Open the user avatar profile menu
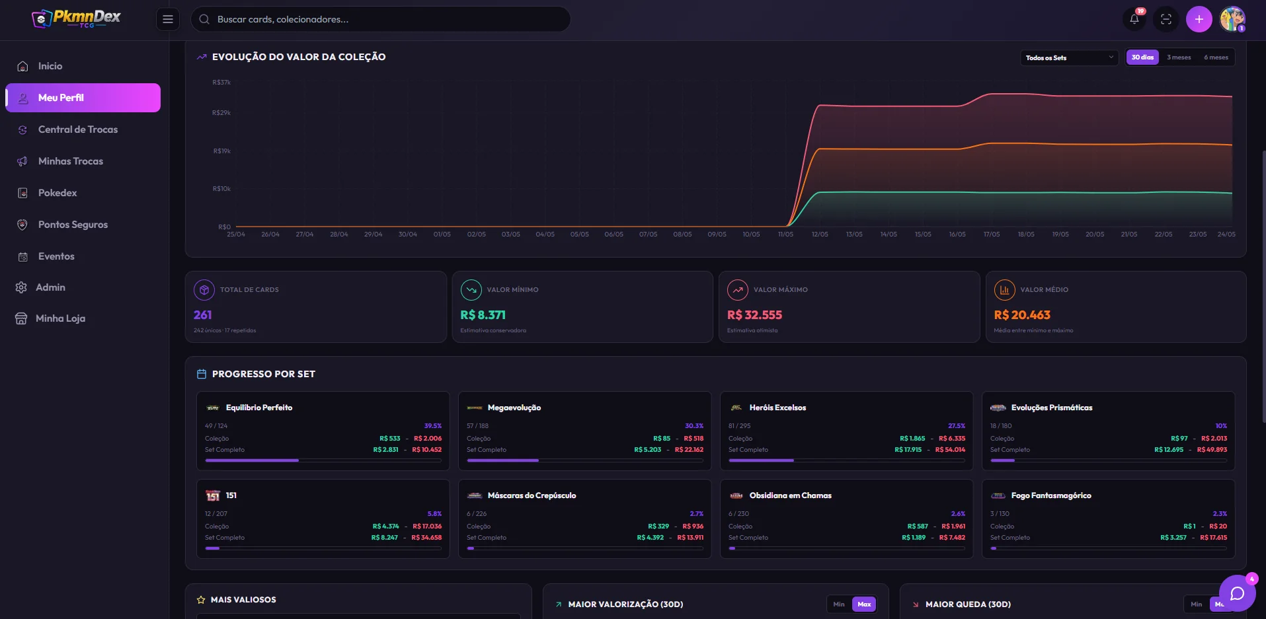The image size is (1266, 619). [x=1232, y=19]
